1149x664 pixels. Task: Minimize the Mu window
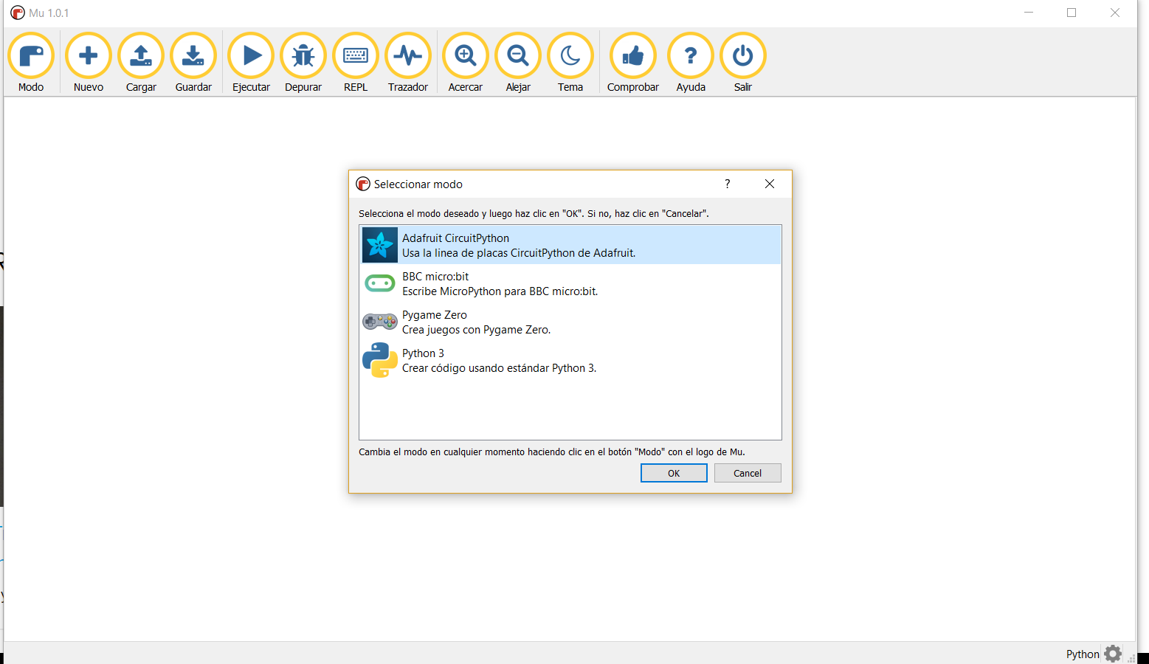tap(1029, 13)
